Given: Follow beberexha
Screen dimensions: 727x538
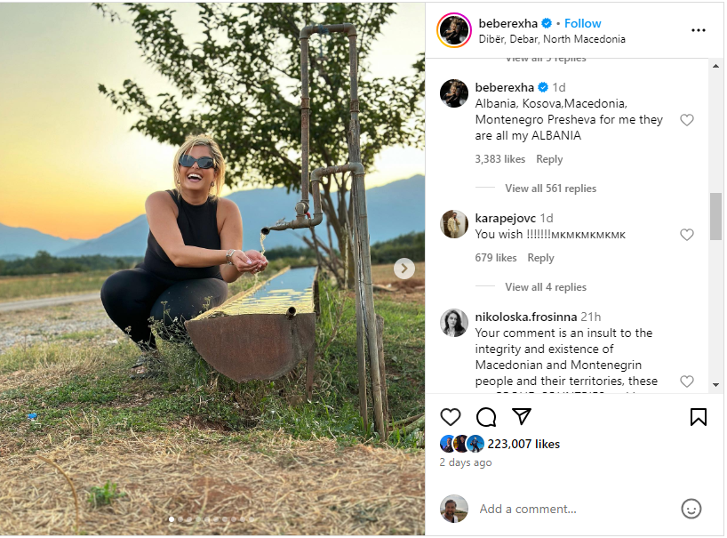Looking at the screenshot, I should coord(582,23).
